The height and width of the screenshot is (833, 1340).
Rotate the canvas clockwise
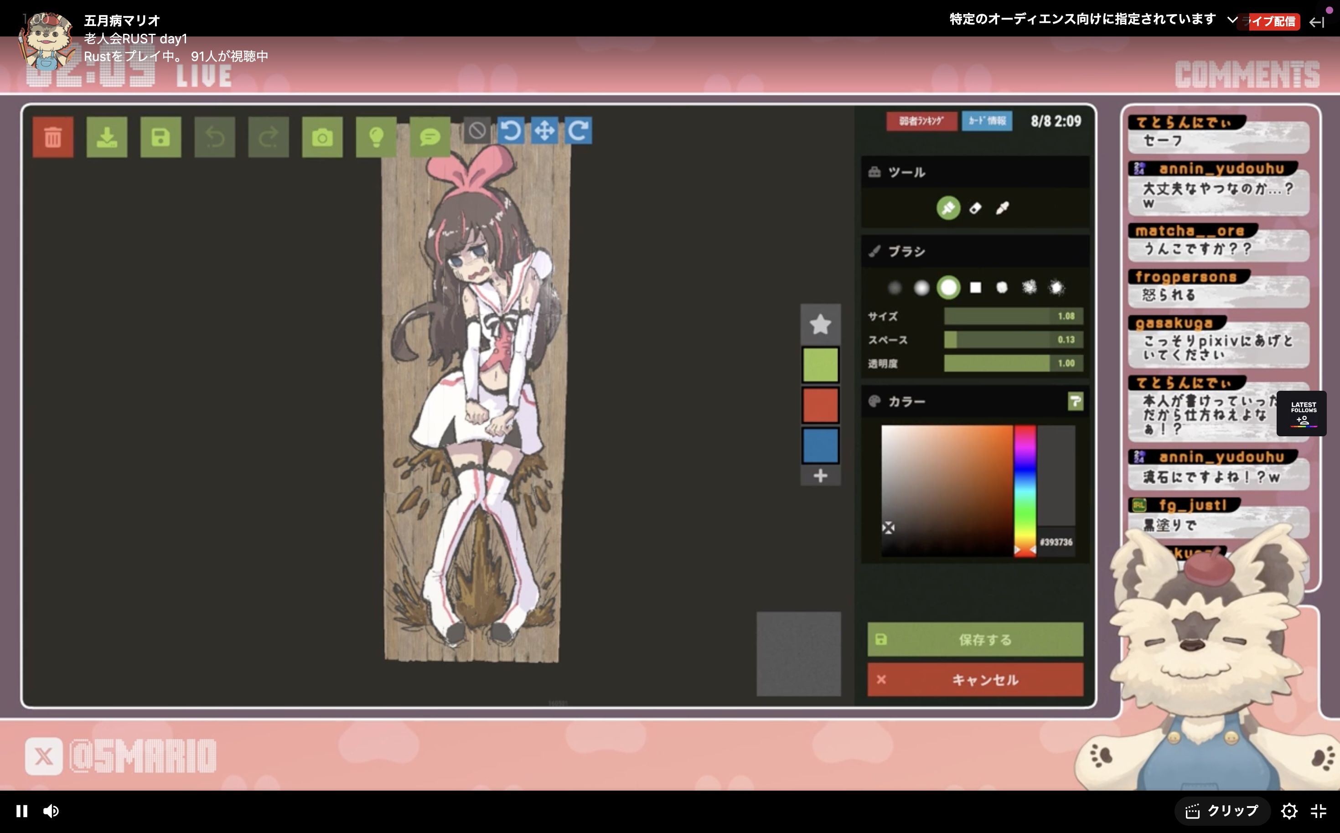(578, 130)
